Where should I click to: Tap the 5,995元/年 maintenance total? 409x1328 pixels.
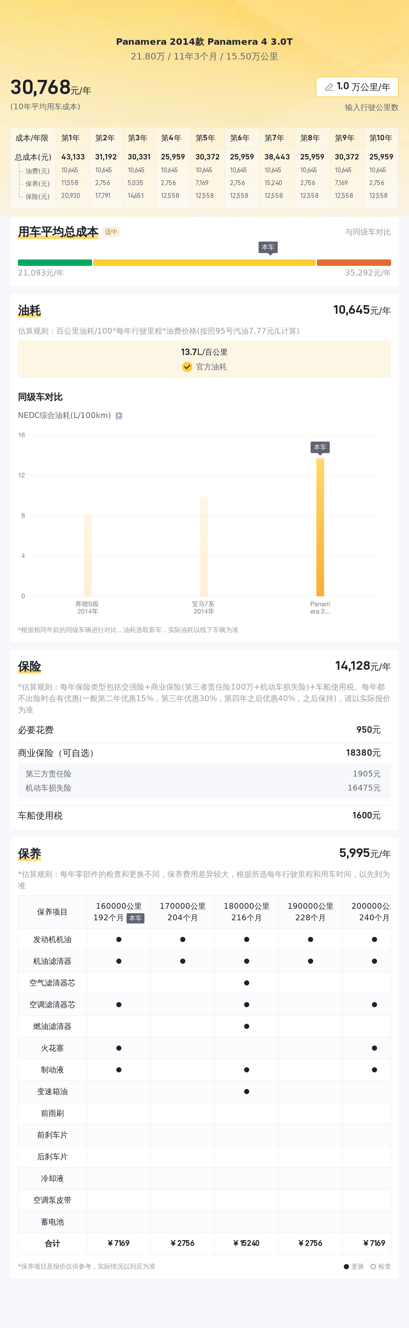click(x=365, y=853)
